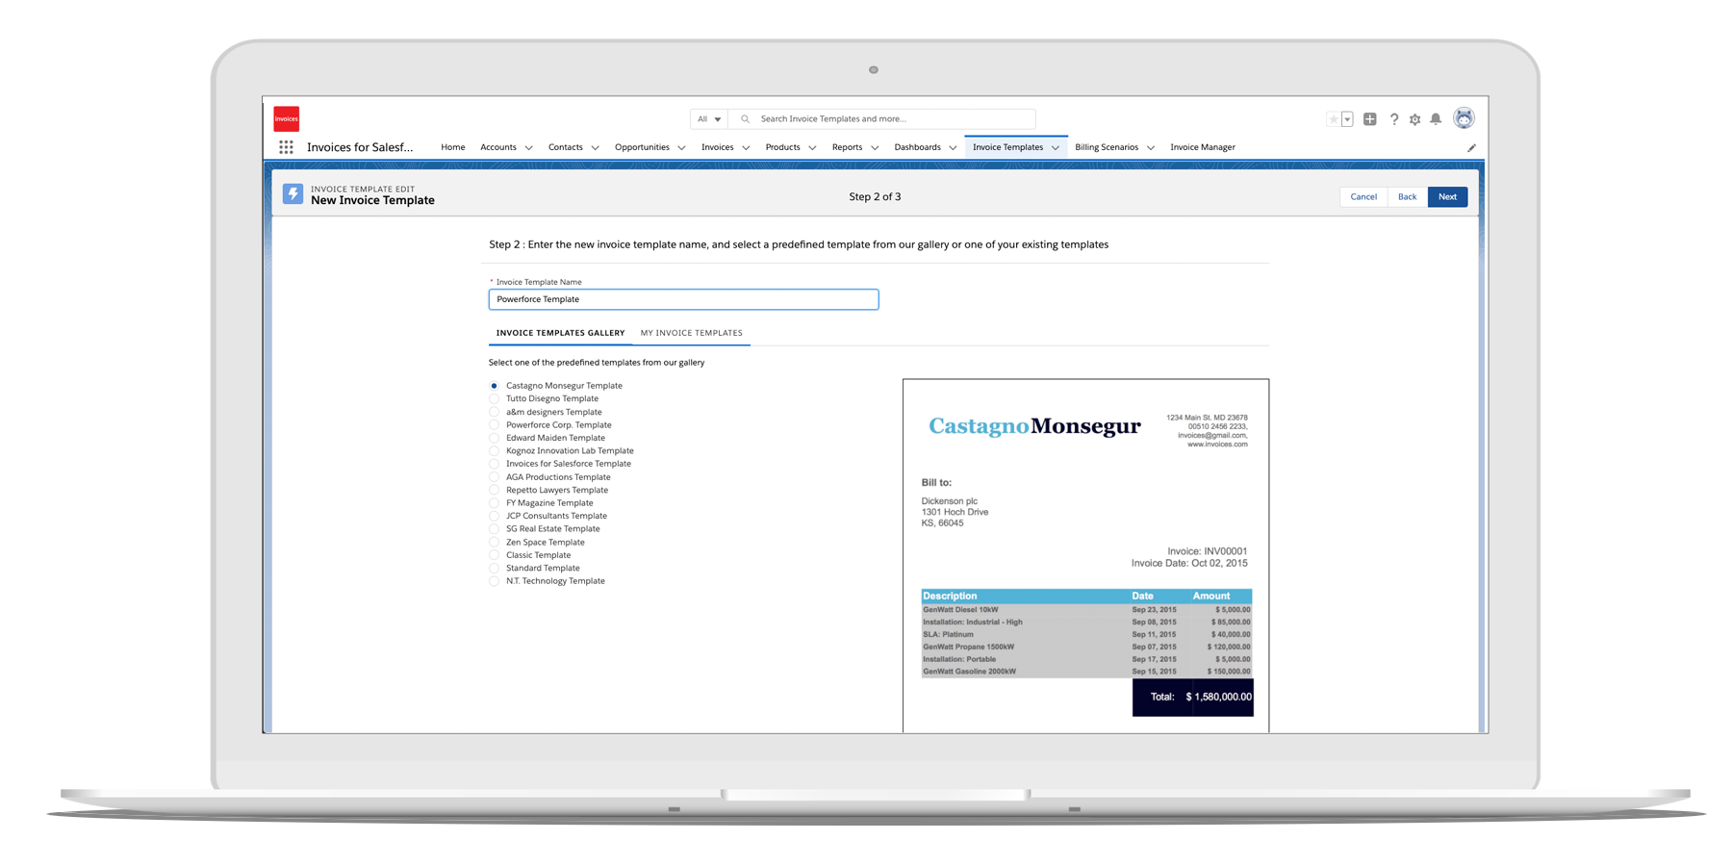Go to the Invoice Manager tab

point(1202,147)
